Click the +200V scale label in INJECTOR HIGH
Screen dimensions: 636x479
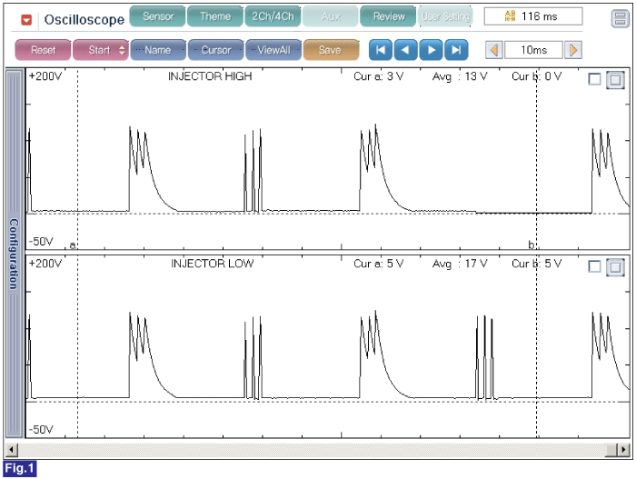[45, 76]
